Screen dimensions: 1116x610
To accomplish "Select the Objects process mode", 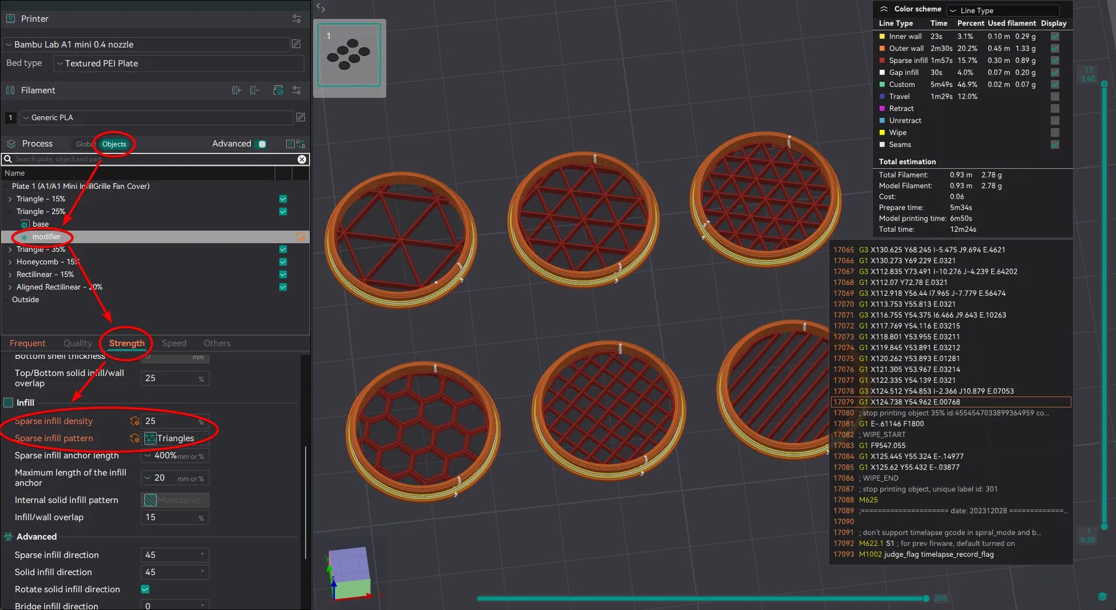I will (x=114, y=144).
